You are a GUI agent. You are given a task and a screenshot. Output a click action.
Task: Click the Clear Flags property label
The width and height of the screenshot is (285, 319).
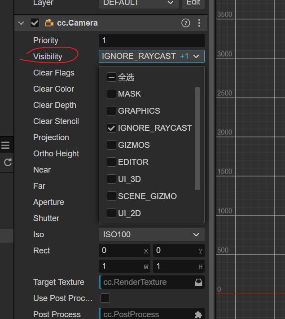pos(54,73)
